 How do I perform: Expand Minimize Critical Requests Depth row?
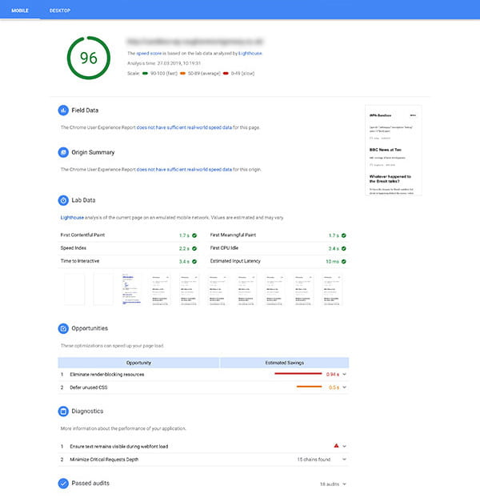point(345,459)
